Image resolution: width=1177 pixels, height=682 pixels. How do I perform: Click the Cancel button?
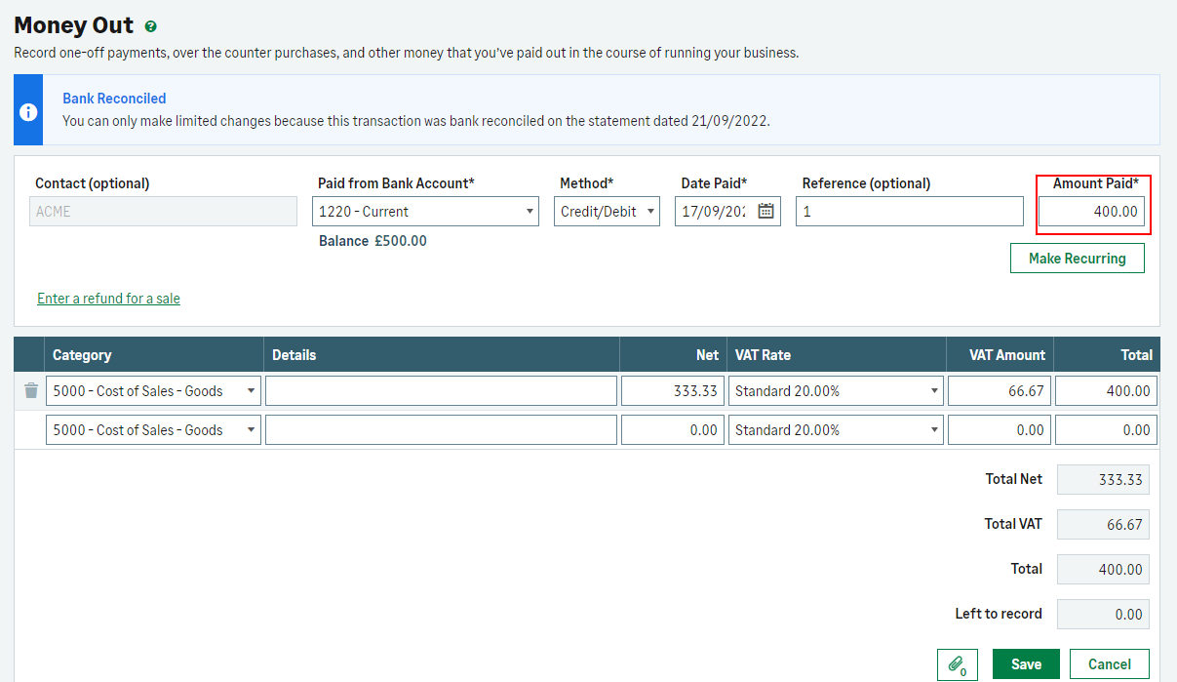[x=1109, y=664]
